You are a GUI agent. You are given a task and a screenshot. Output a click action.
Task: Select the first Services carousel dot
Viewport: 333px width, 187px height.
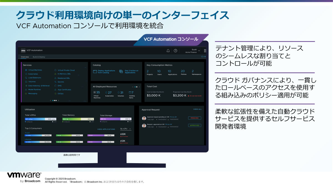(53, 101)
